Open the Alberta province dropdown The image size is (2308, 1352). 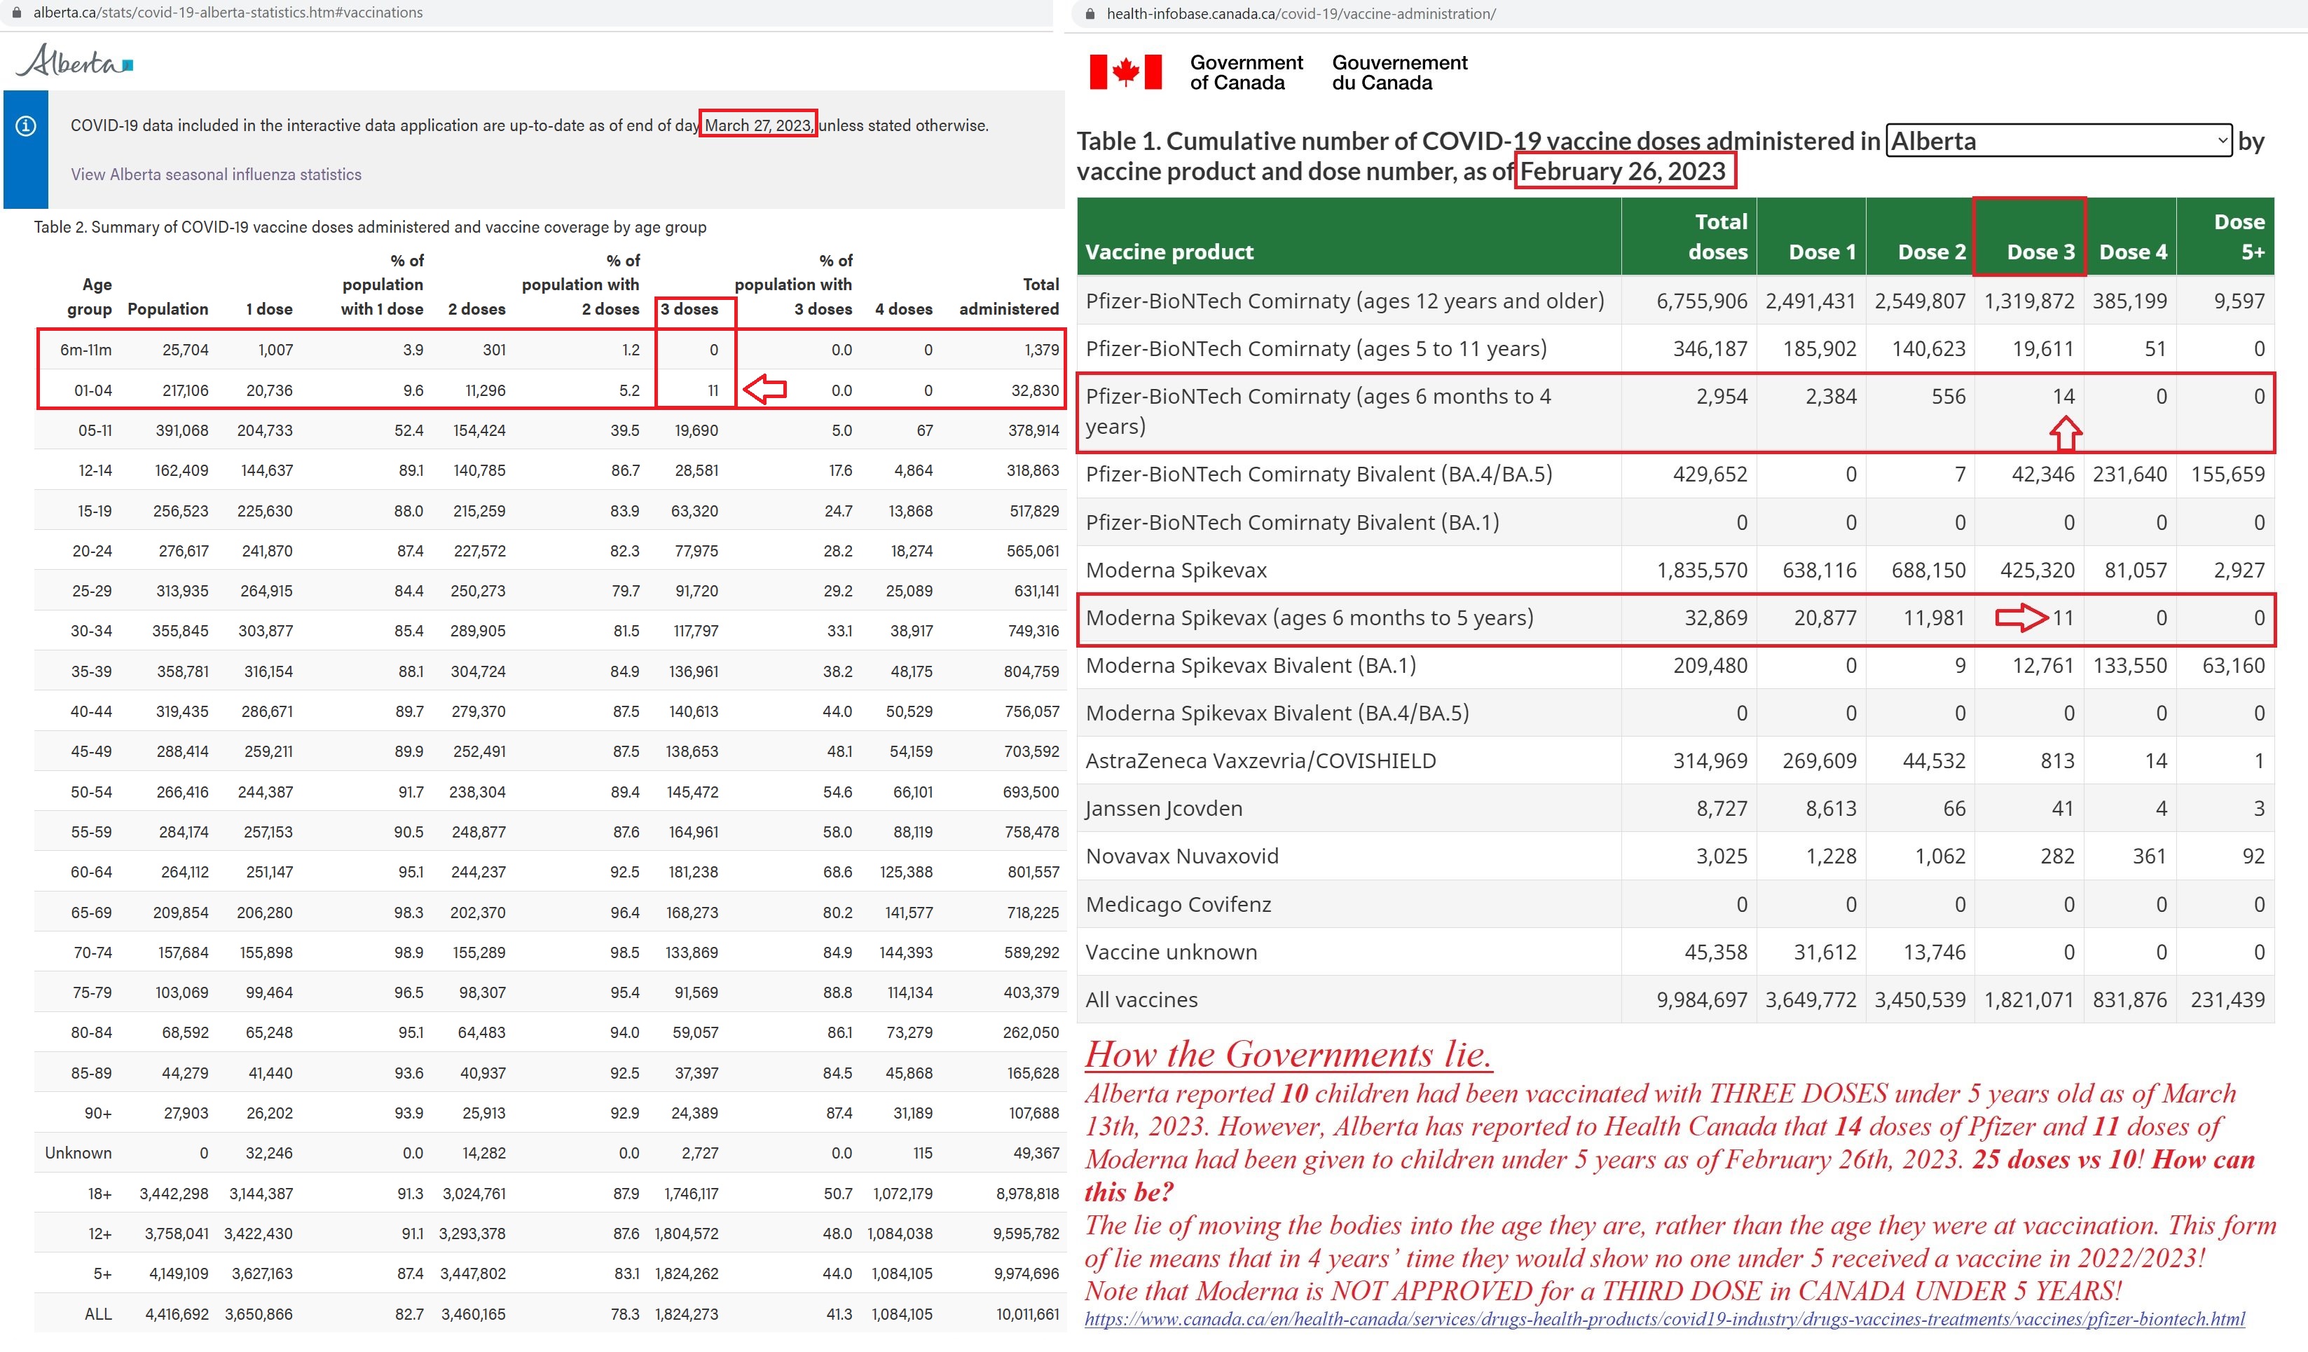[x=2059, y=141]
